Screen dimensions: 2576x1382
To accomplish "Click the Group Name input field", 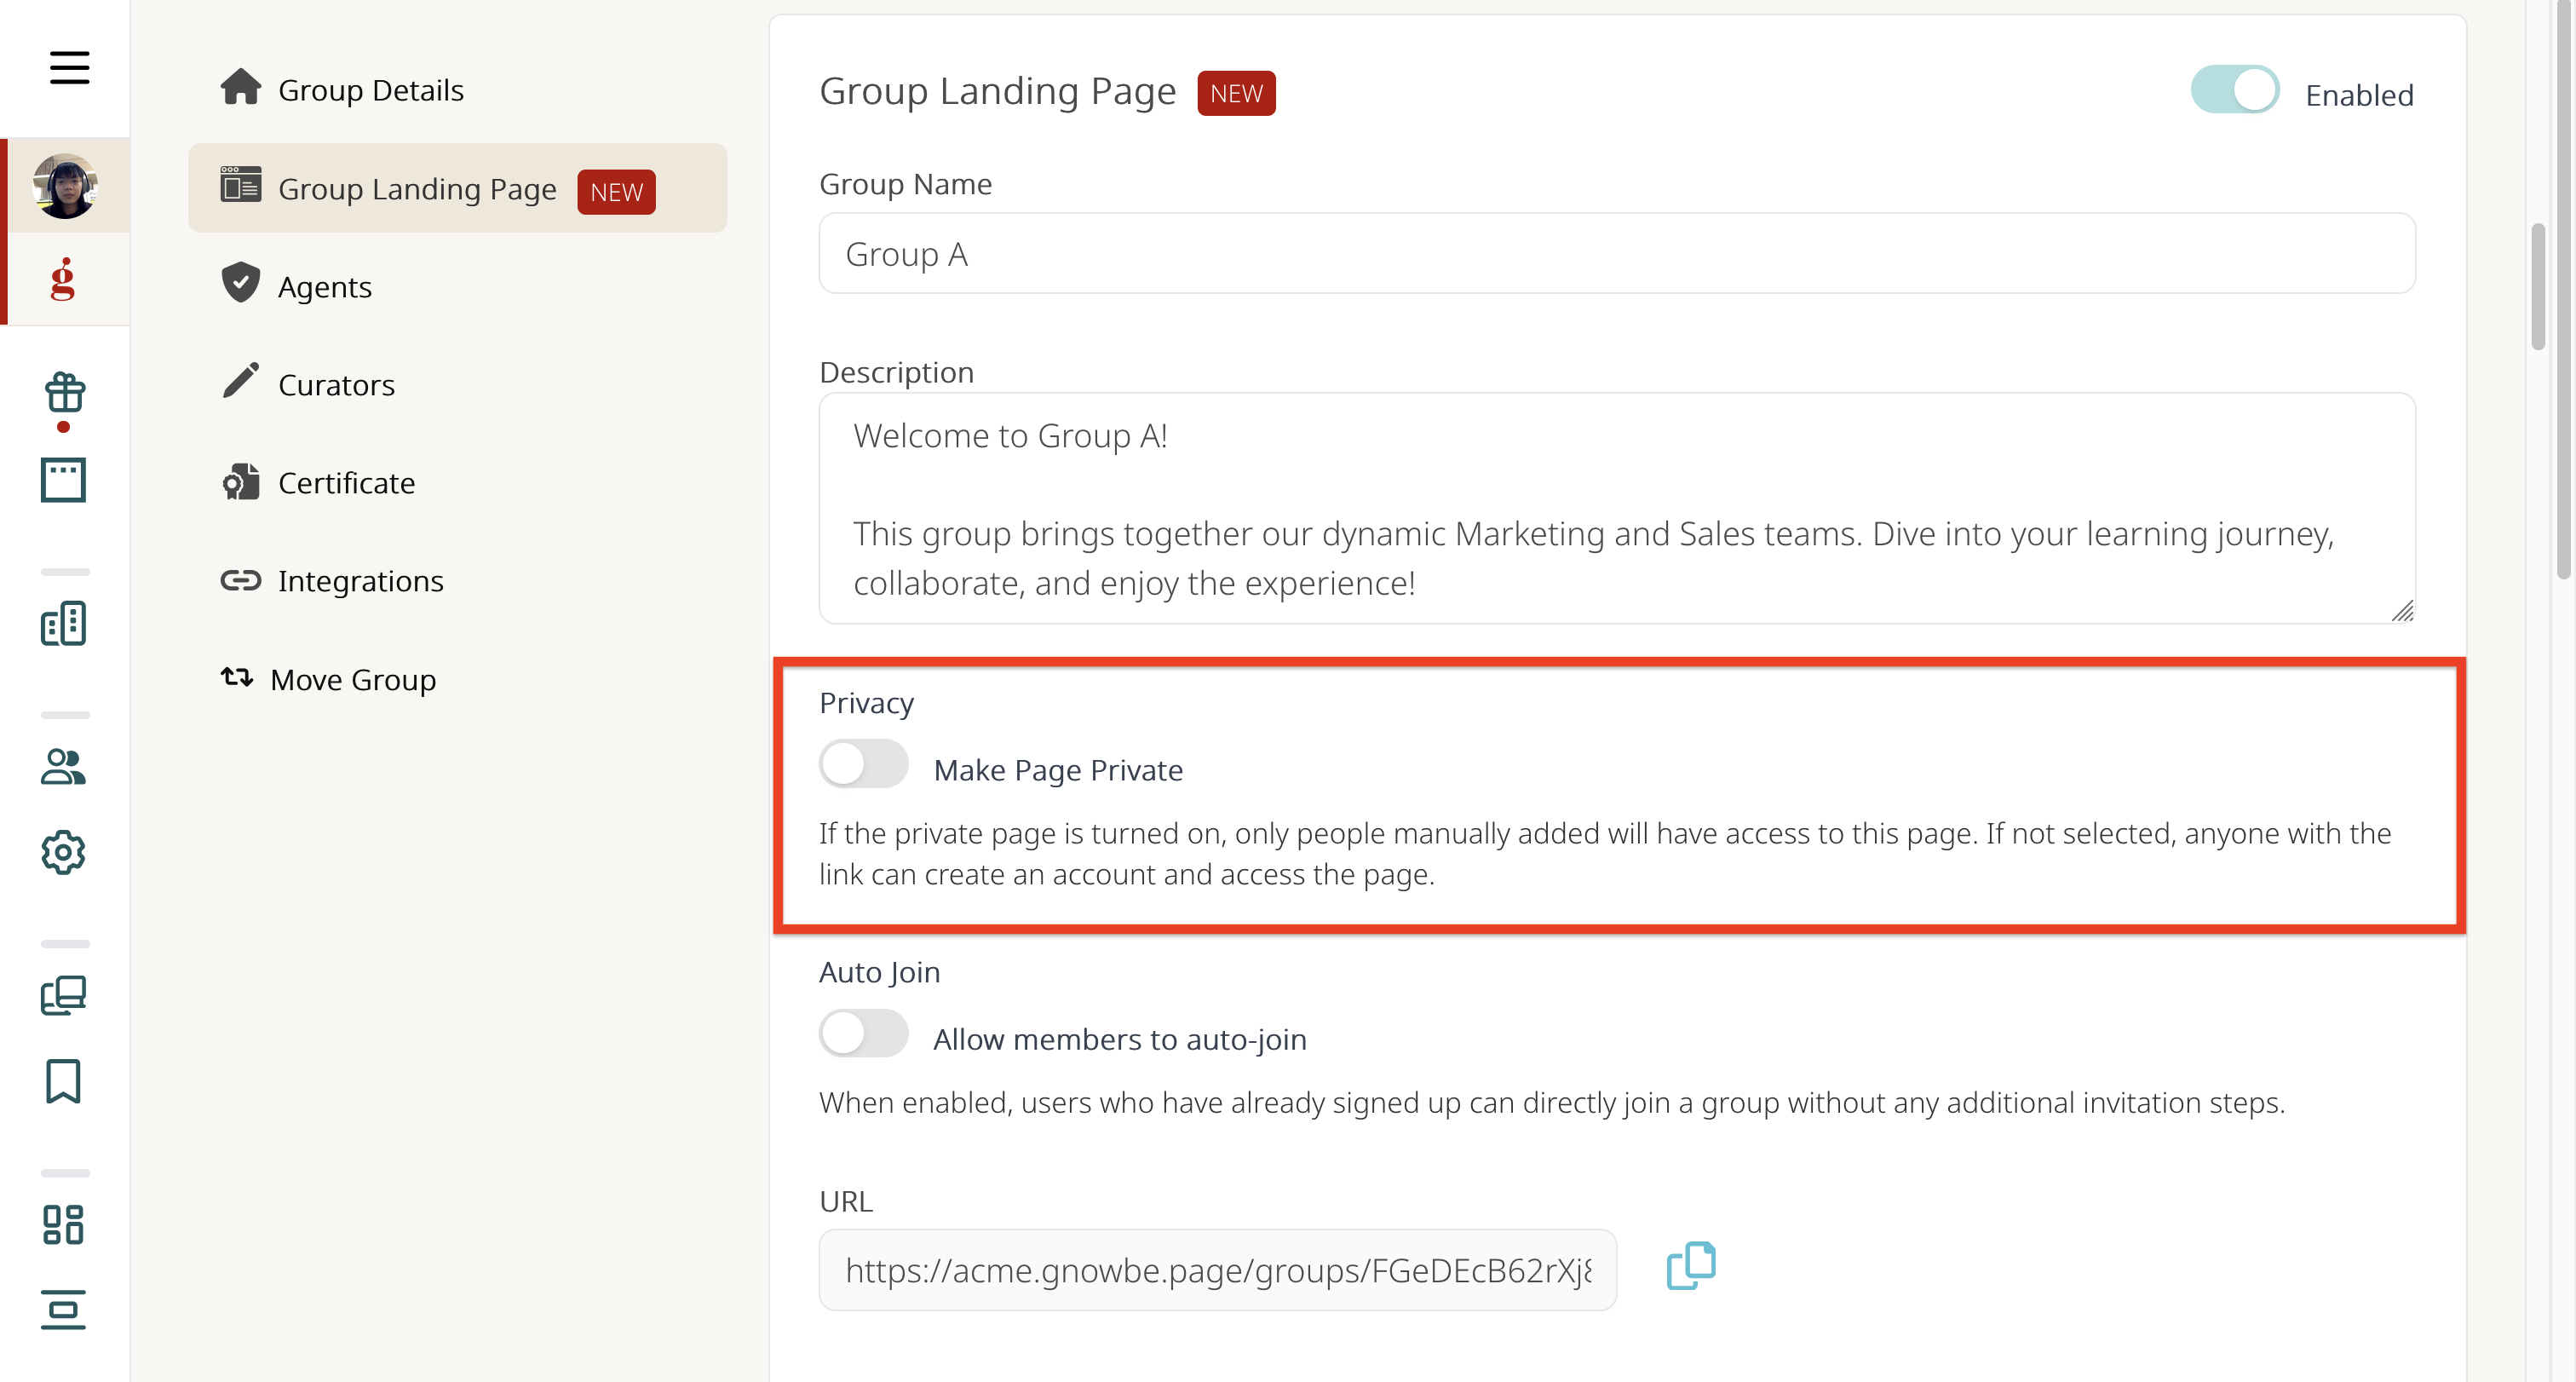I will coord(1617,253).
